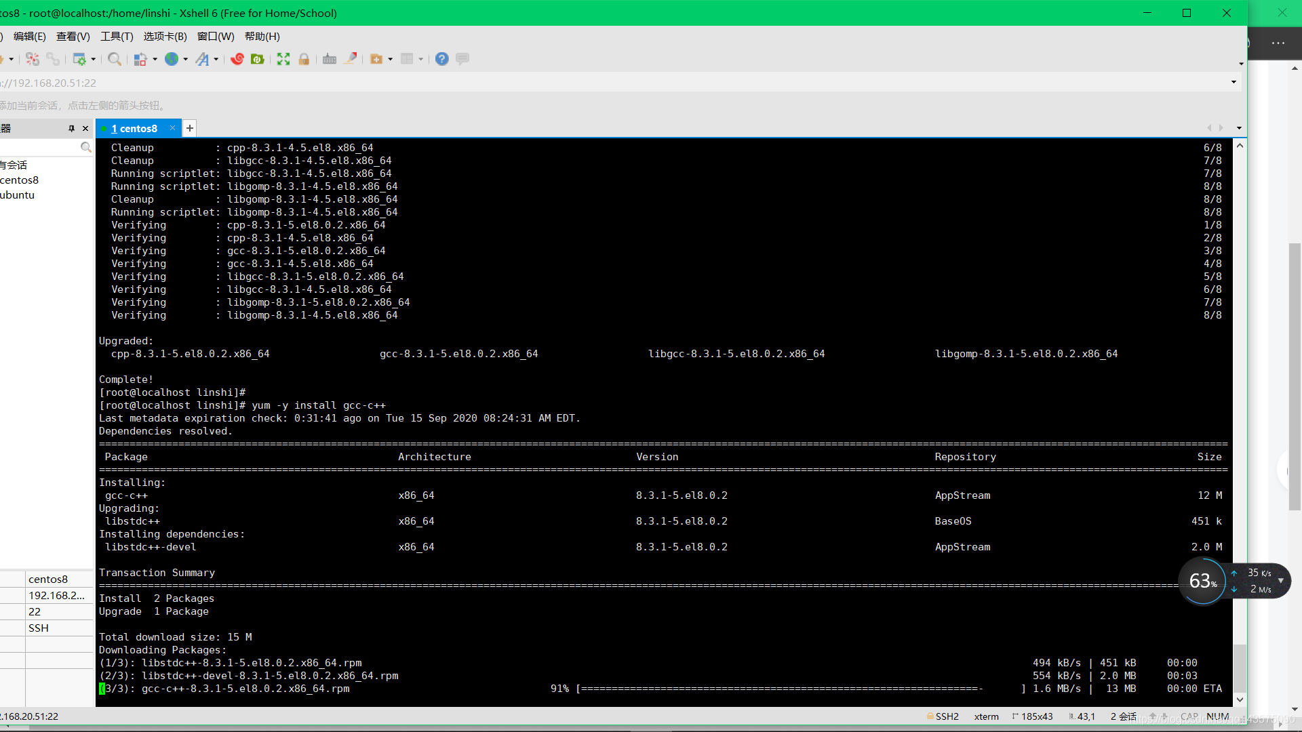Image resolution: width=1302 pixels, height=732 pixels.
Task: Click the scroll tabs right arrow
Action: [x=1221, y=128]
